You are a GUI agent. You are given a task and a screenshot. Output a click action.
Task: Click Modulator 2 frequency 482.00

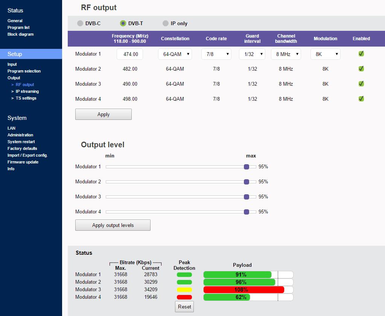point(130,69)
